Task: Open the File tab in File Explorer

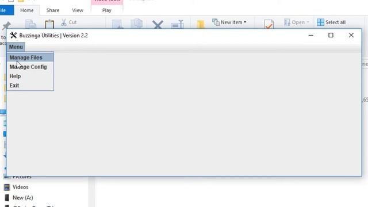Action: [x=6, y=10]
